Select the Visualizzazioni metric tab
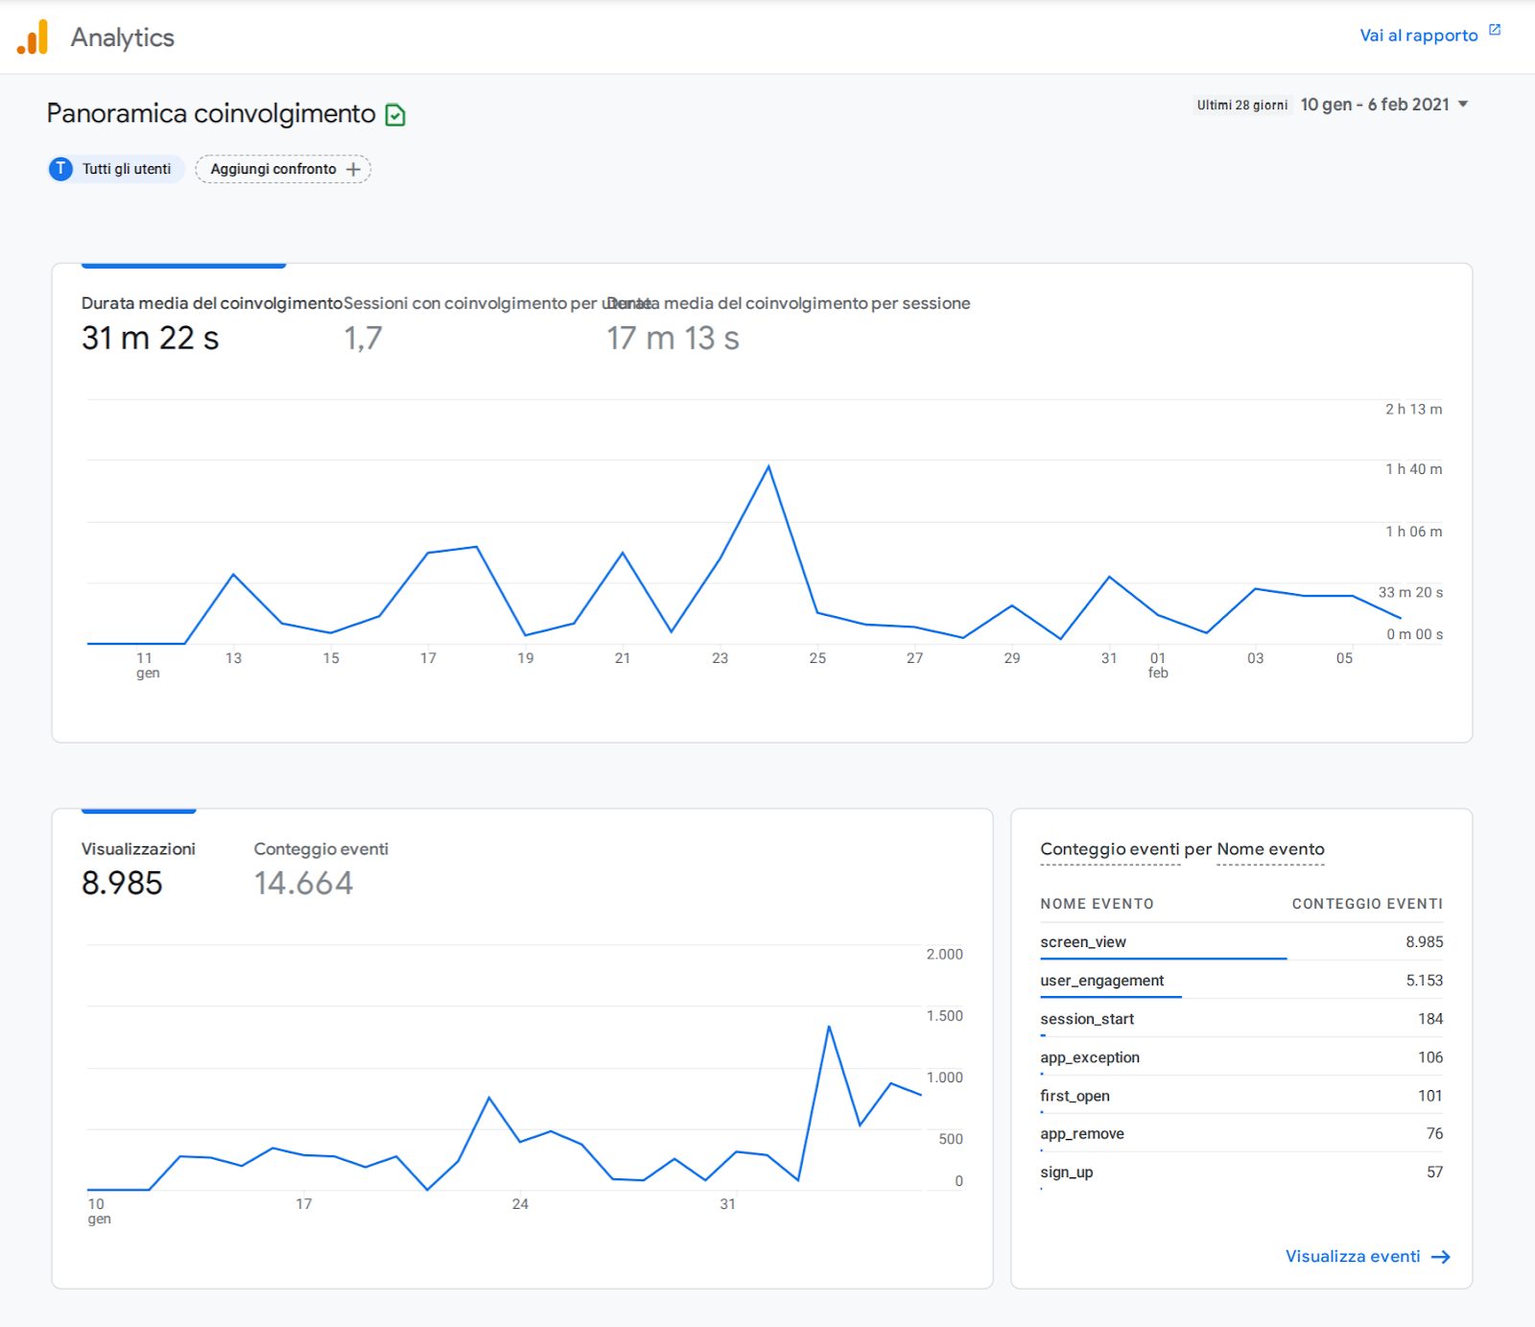Screen dimensions: 1535x1327 [x=138, y=867]
